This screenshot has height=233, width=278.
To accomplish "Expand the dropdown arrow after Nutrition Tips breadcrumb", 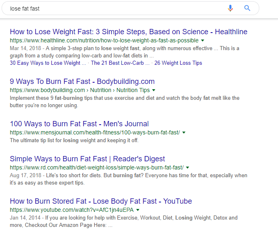I will click(154, 90).
